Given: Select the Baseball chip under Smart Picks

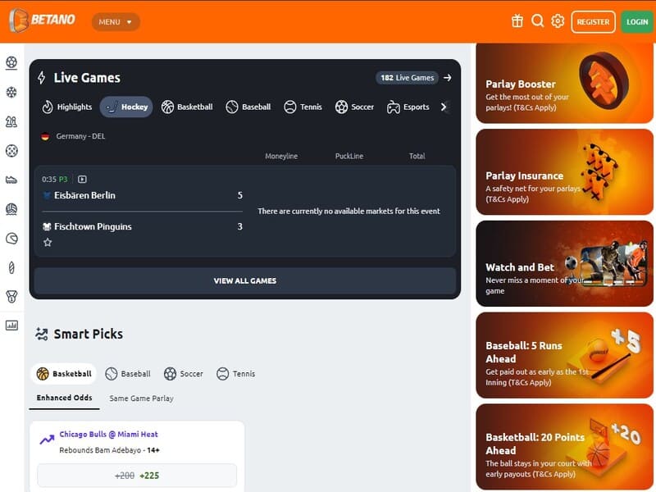Looking at the screenshot, I should (128, 374).
